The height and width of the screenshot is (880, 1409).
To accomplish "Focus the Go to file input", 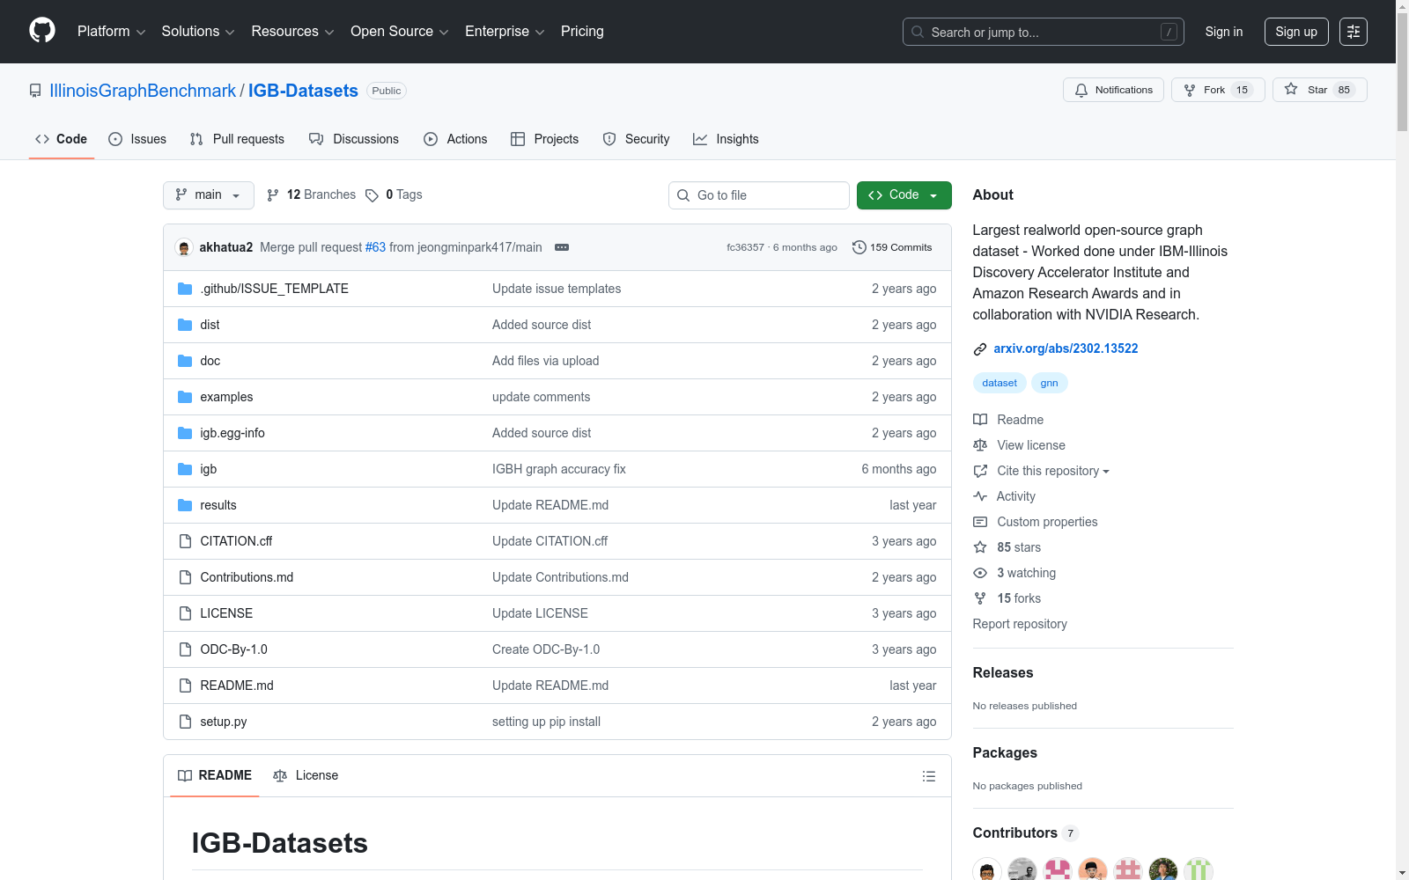I will click(759, 195).
